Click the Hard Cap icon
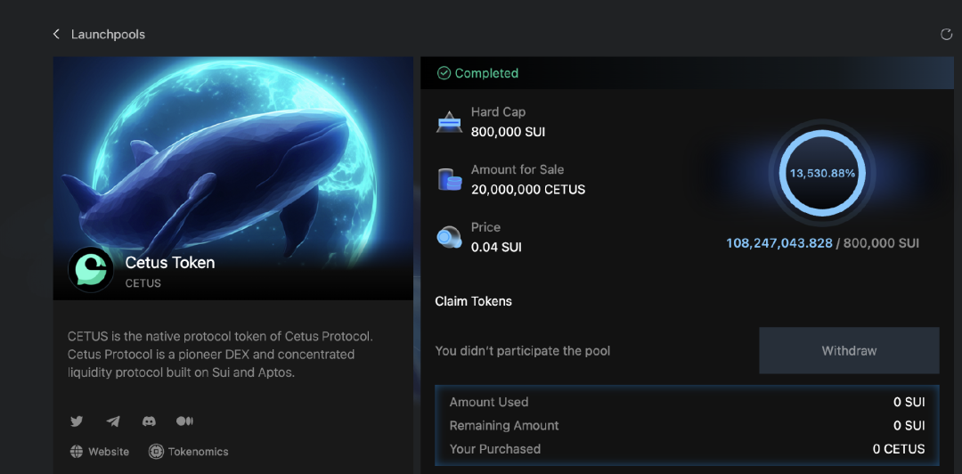962x474 pixels. tap(449, 122)
